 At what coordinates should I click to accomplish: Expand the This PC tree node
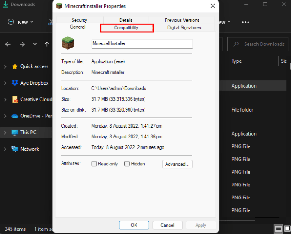tap(5, 133)
